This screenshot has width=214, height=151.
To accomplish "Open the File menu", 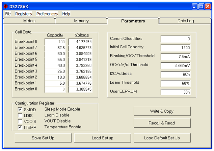I will pyautogui.click(x=8, y=14).
